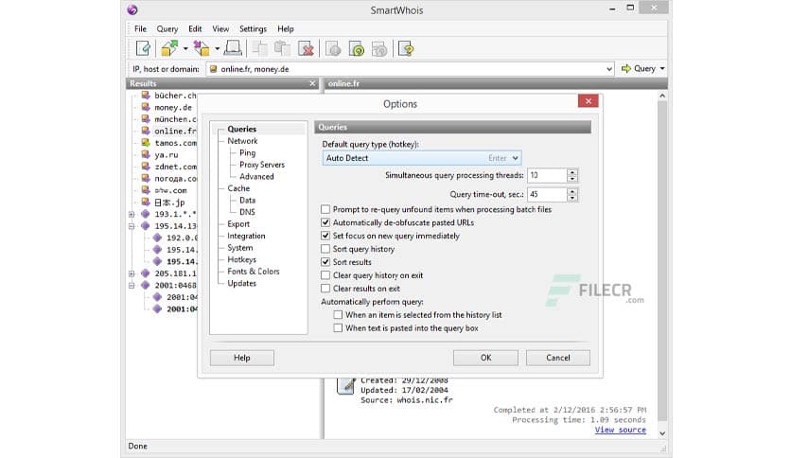This screenshot has width=791, height=458.
Task: Click the right pane scrollbar down arrow
Action: pos(662,433)
